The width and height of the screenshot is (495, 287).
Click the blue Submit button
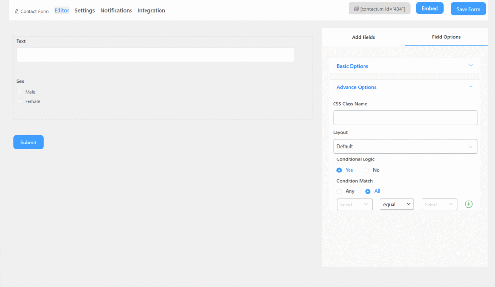[28, 142]
